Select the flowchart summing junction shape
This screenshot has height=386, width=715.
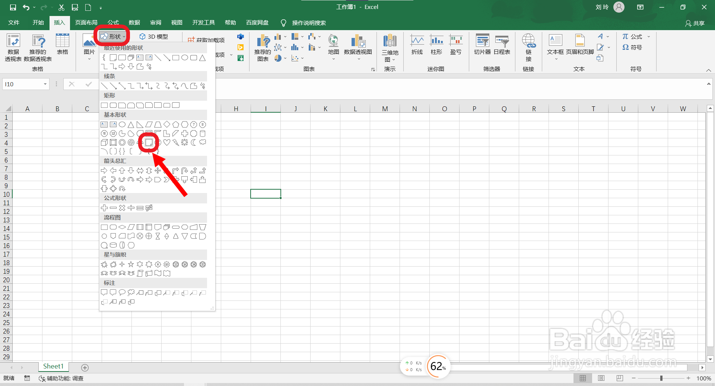140,236
